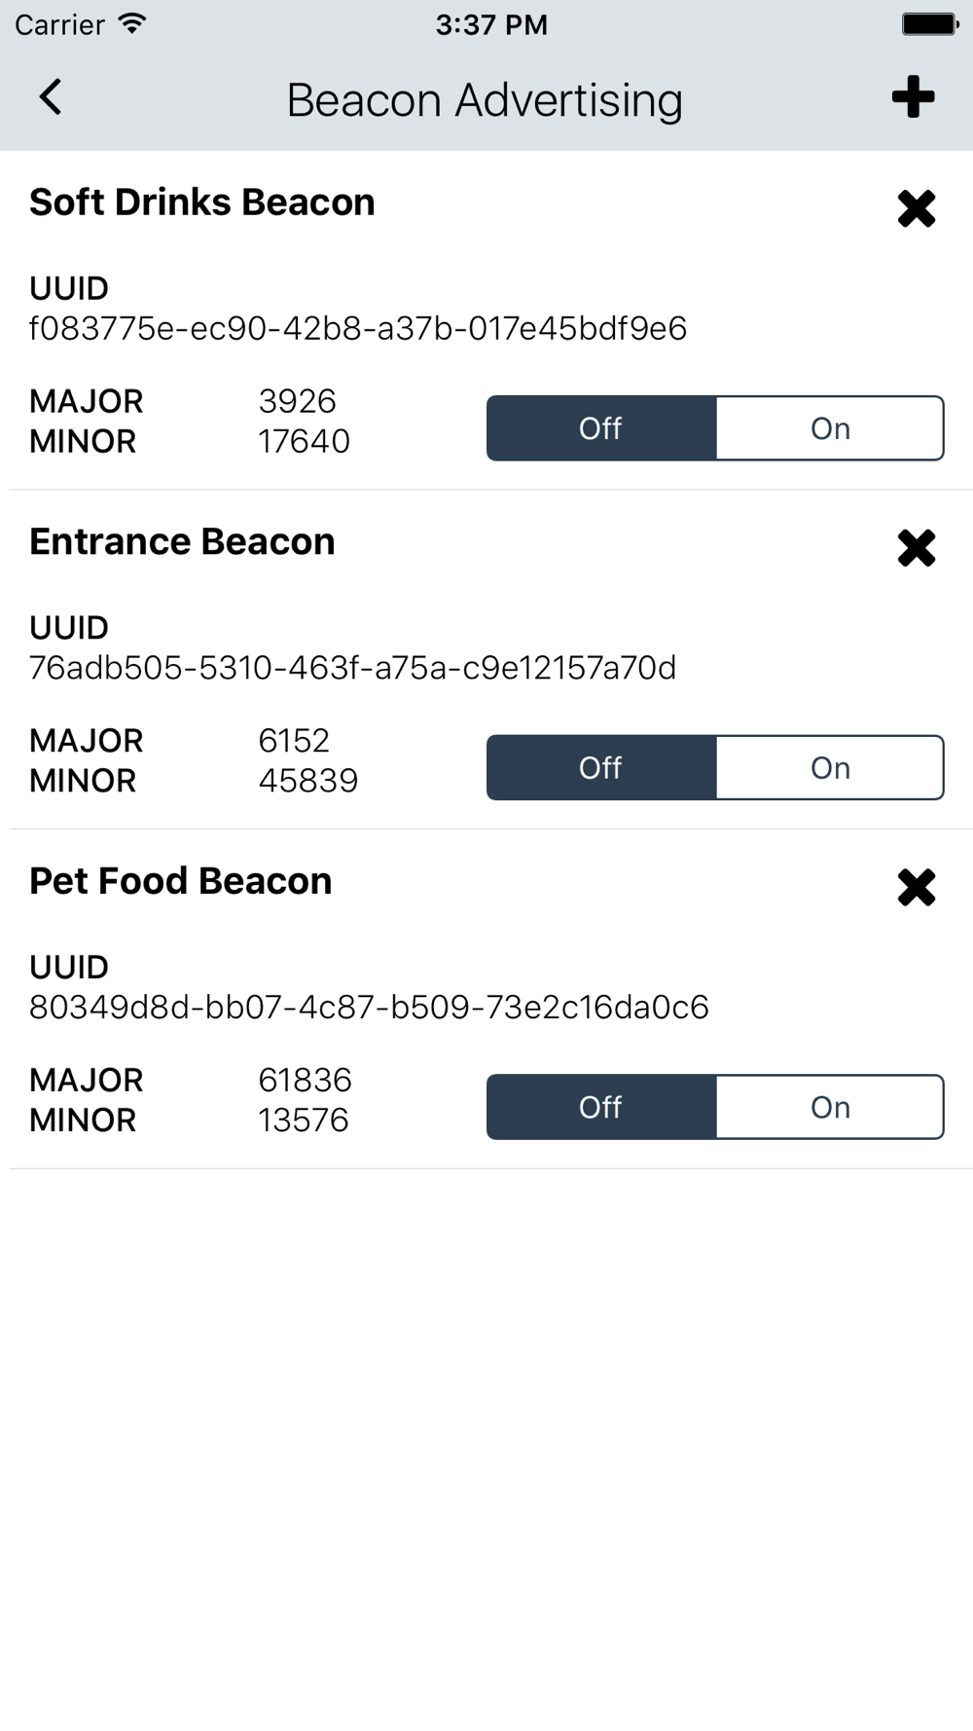Delete the Soft Drinks Beacon
Viewport: 973px width, 1731px height.
pyautogui.click(x=916, y=208)
